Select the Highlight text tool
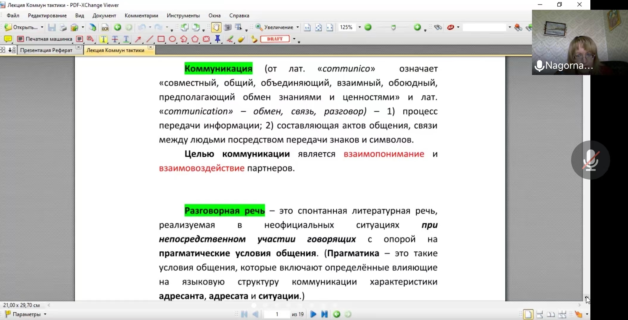The width and height of the screenshot is (628, 320). pos(103,39)
